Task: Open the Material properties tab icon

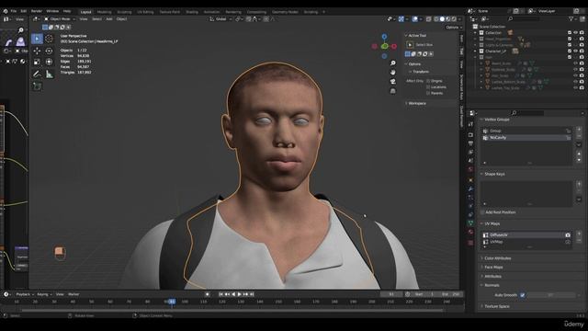Action: tap(471, 233)
